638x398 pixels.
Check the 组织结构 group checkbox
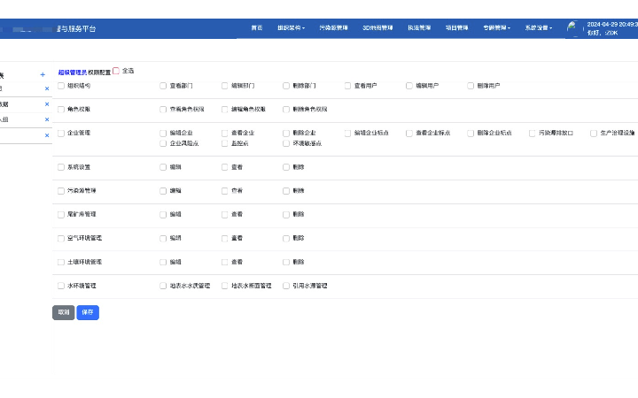click(61, 86)
